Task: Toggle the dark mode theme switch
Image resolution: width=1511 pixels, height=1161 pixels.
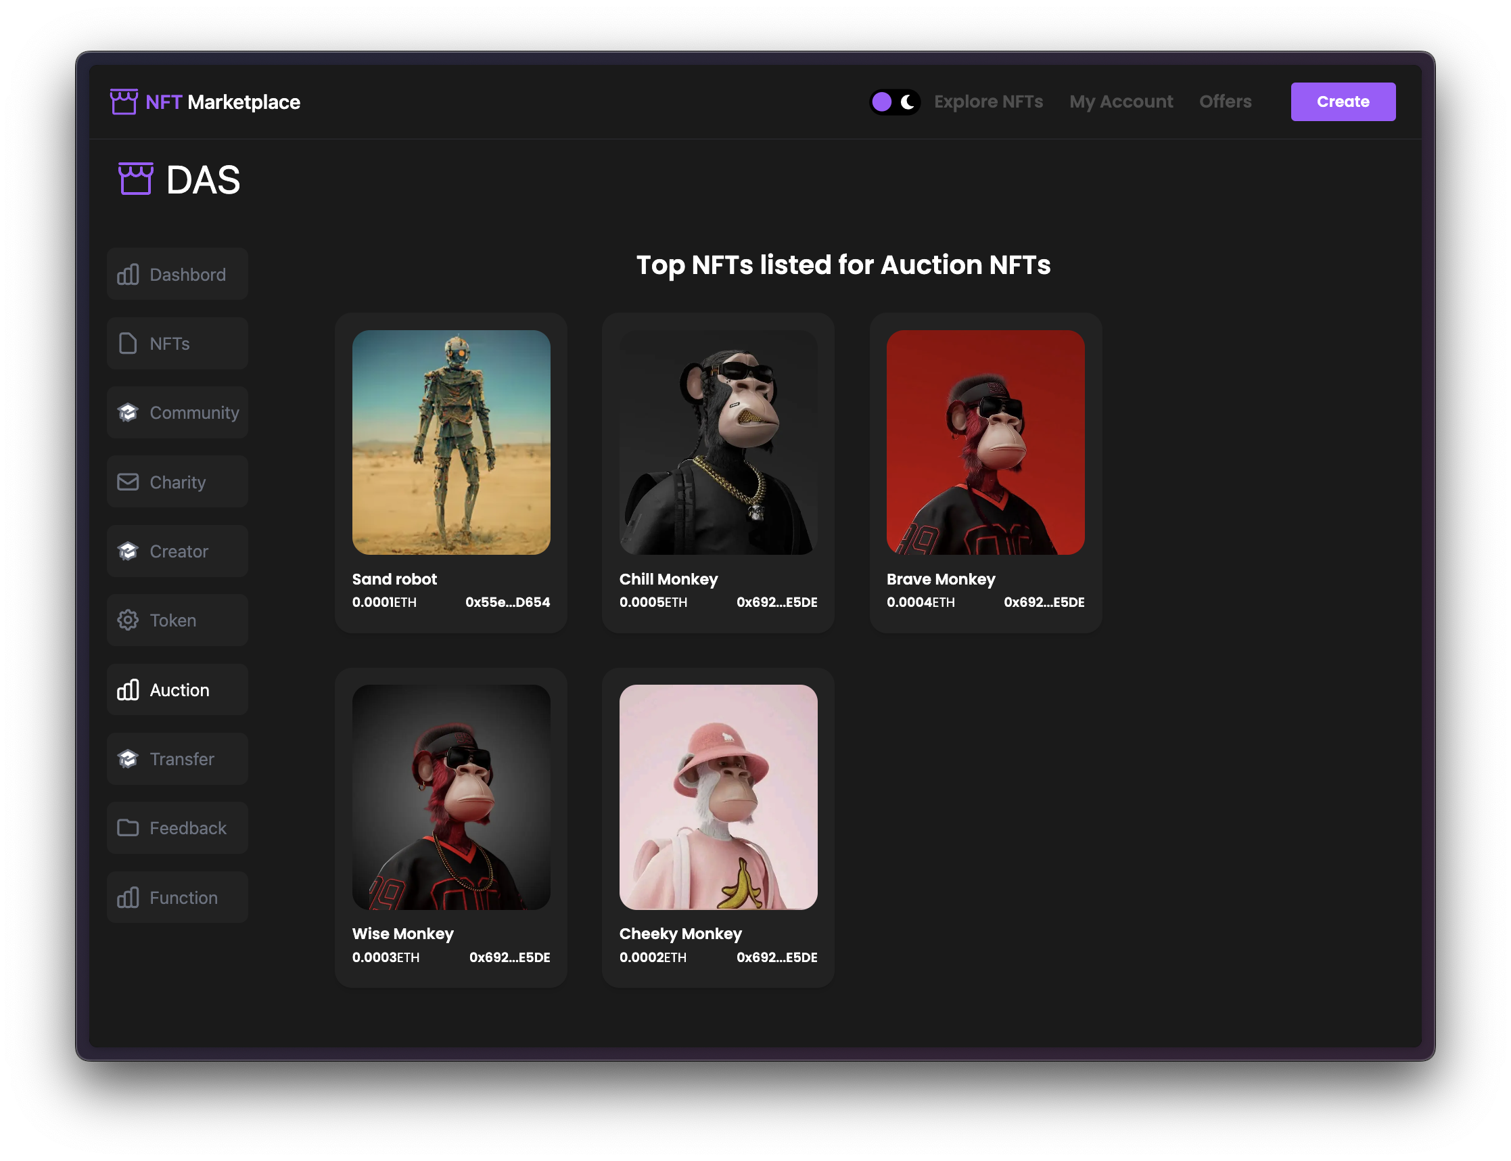Action: click(894, 102)
